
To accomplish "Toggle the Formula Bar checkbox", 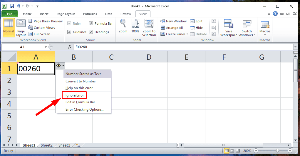I will click(x=91, y=24).
